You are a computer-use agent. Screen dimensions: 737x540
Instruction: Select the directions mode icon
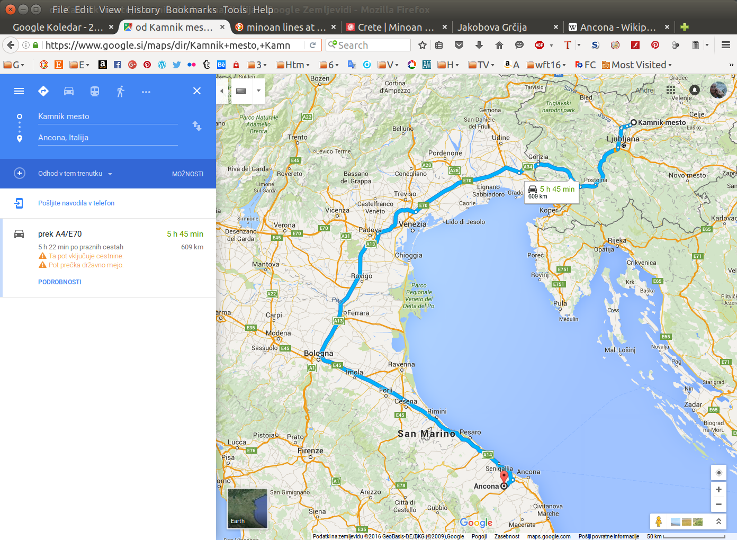pos(43,91)
